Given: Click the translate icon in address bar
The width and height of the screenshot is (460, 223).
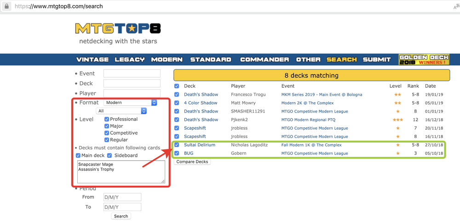Looking at the screenshot, I should [455, 6].
